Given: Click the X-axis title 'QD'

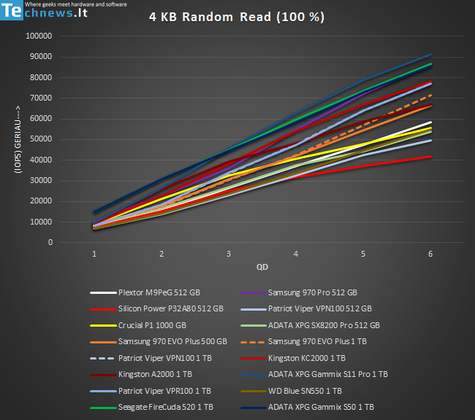Looking at the screenshot, I should [262, 267].
